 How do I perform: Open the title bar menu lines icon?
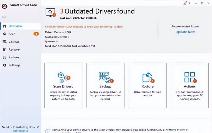[x=189, y=3]
